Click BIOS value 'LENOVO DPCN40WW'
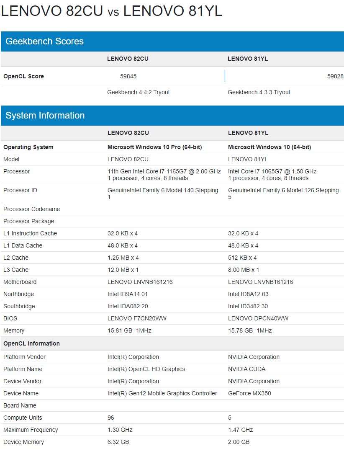Viewport: 344px width, 454px height. tap(258, 318)
